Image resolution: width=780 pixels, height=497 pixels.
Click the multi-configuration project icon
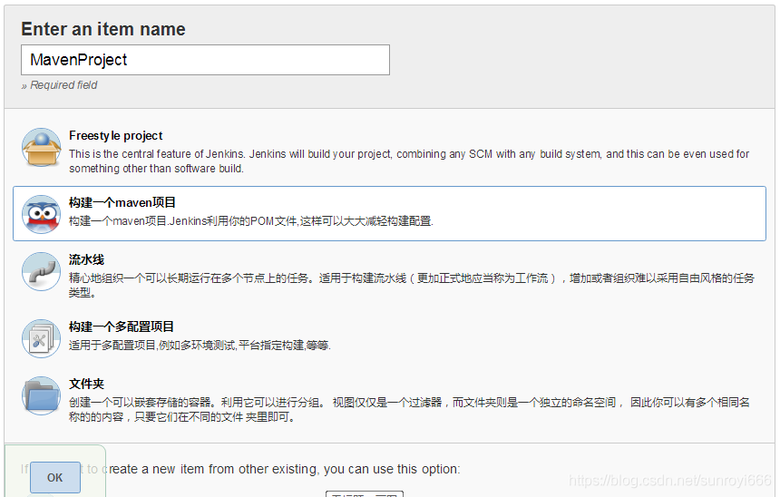tap(42, 339)
